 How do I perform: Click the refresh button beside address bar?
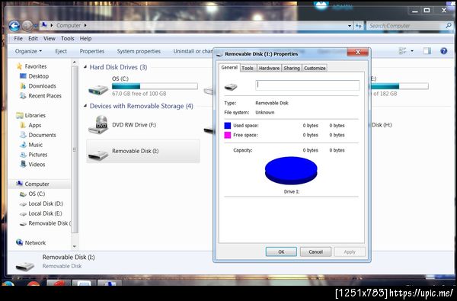pos(359,26)
